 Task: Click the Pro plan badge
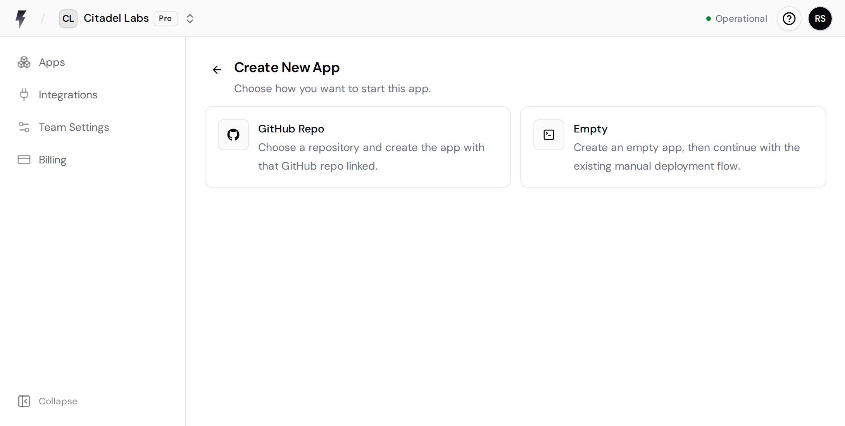point(166,19)
